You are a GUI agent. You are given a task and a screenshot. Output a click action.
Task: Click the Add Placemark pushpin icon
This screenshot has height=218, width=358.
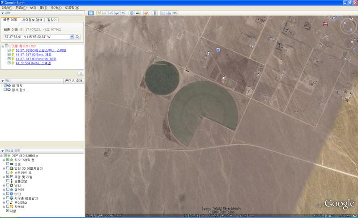(x=99, y=13)
